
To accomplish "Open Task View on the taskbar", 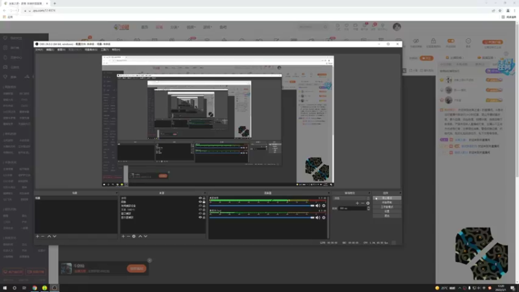I will [x=24, y=288].
